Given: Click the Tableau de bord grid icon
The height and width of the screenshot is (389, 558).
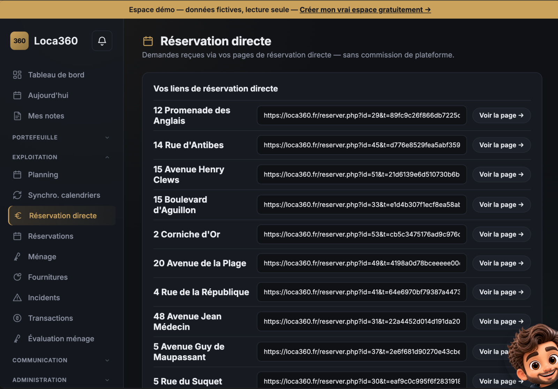Looking at the screenshot, I should click(x=17, y=75).
